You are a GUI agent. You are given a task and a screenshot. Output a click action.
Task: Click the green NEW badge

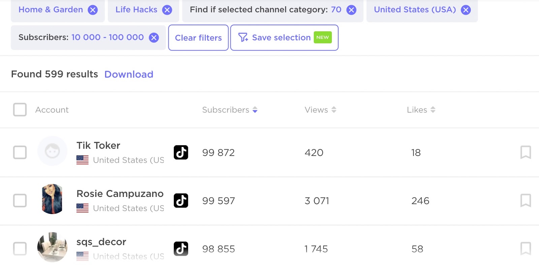click(323, 37)
